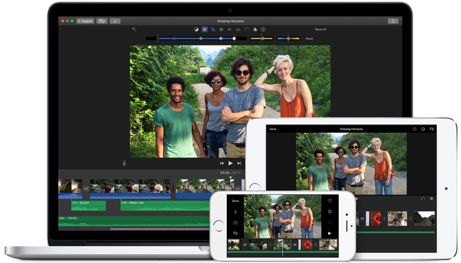Tap the help question mark on the iPad
The height and width of the screenshot is (263, 461).
[414, 129]
